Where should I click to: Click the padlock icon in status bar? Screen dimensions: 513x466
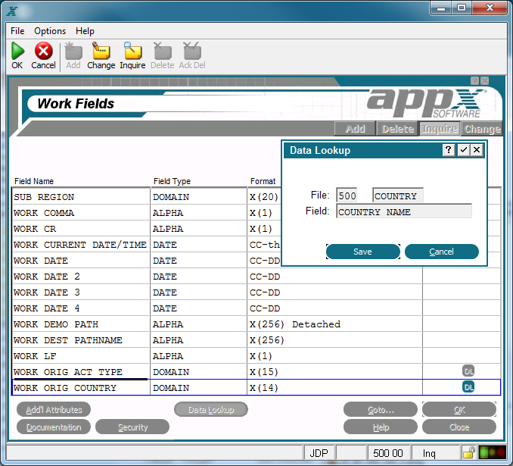pos(469,453)
